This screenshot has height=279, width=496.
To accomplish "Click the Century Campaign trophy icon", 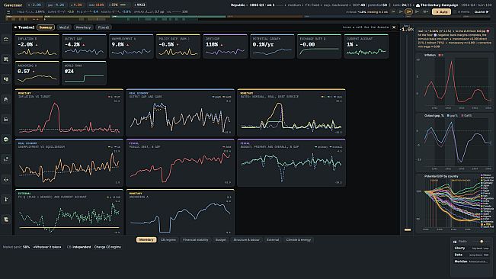I will pyautogui.click(x=418, y=5).
